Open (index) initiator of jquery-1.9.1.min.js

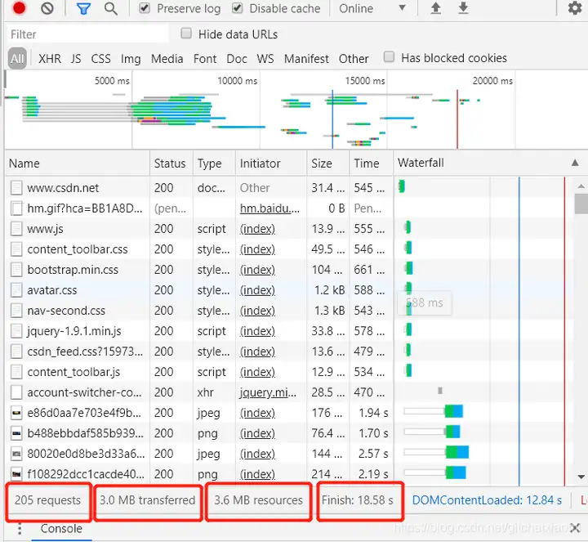[257, 331]
